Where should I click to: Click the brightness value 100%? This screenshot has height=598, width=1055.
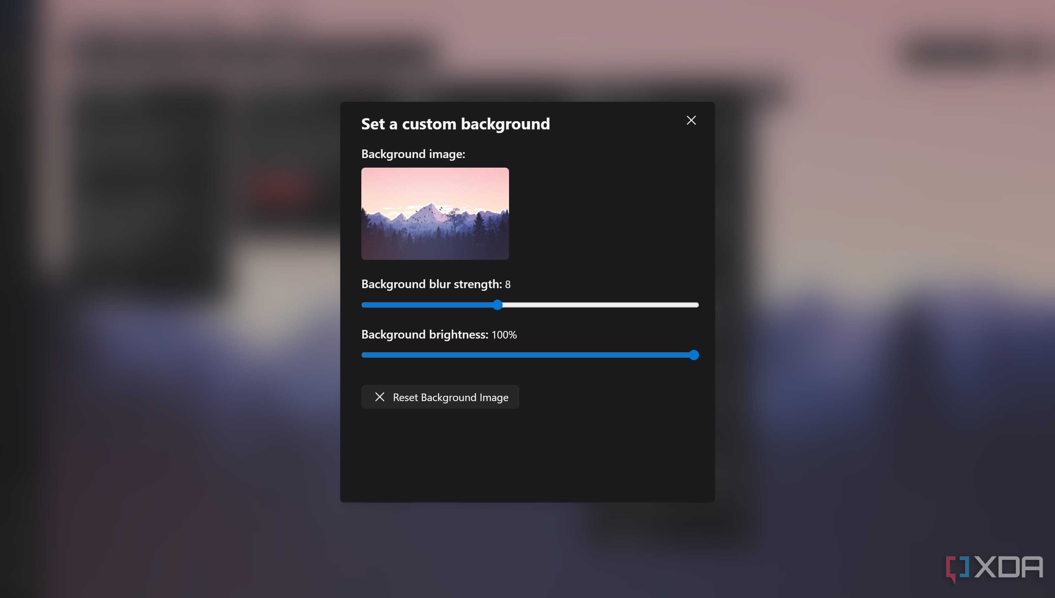click(504, 335)
